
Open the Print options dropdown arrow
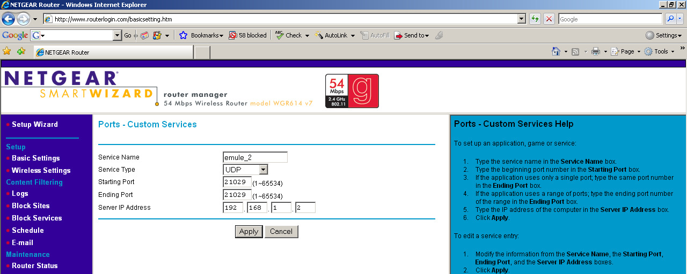click(x=605, y=51)
